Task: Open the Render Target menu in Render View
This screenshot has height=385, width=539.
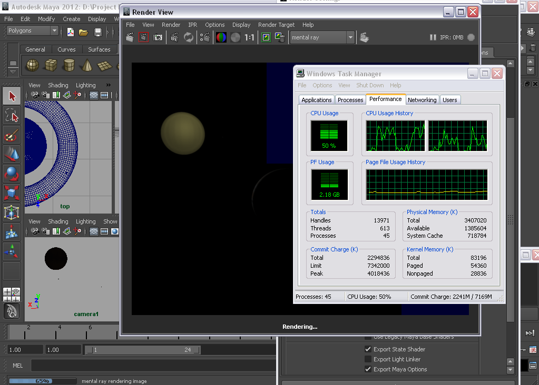Action: click(x=276, y=25)
